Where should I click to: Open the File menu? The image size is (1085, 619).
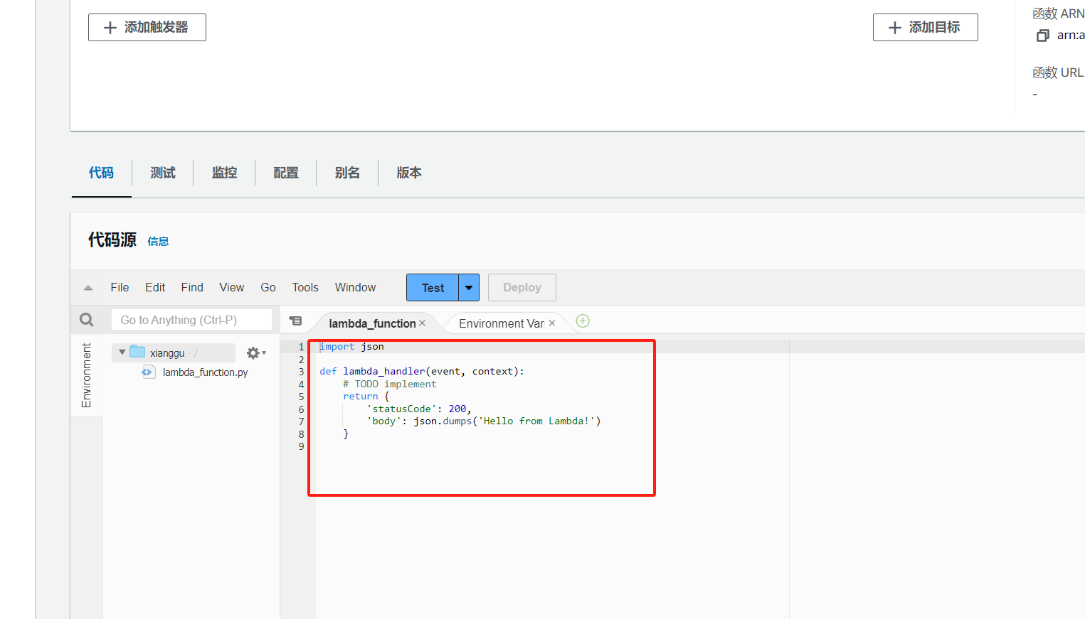pos(120,287)
